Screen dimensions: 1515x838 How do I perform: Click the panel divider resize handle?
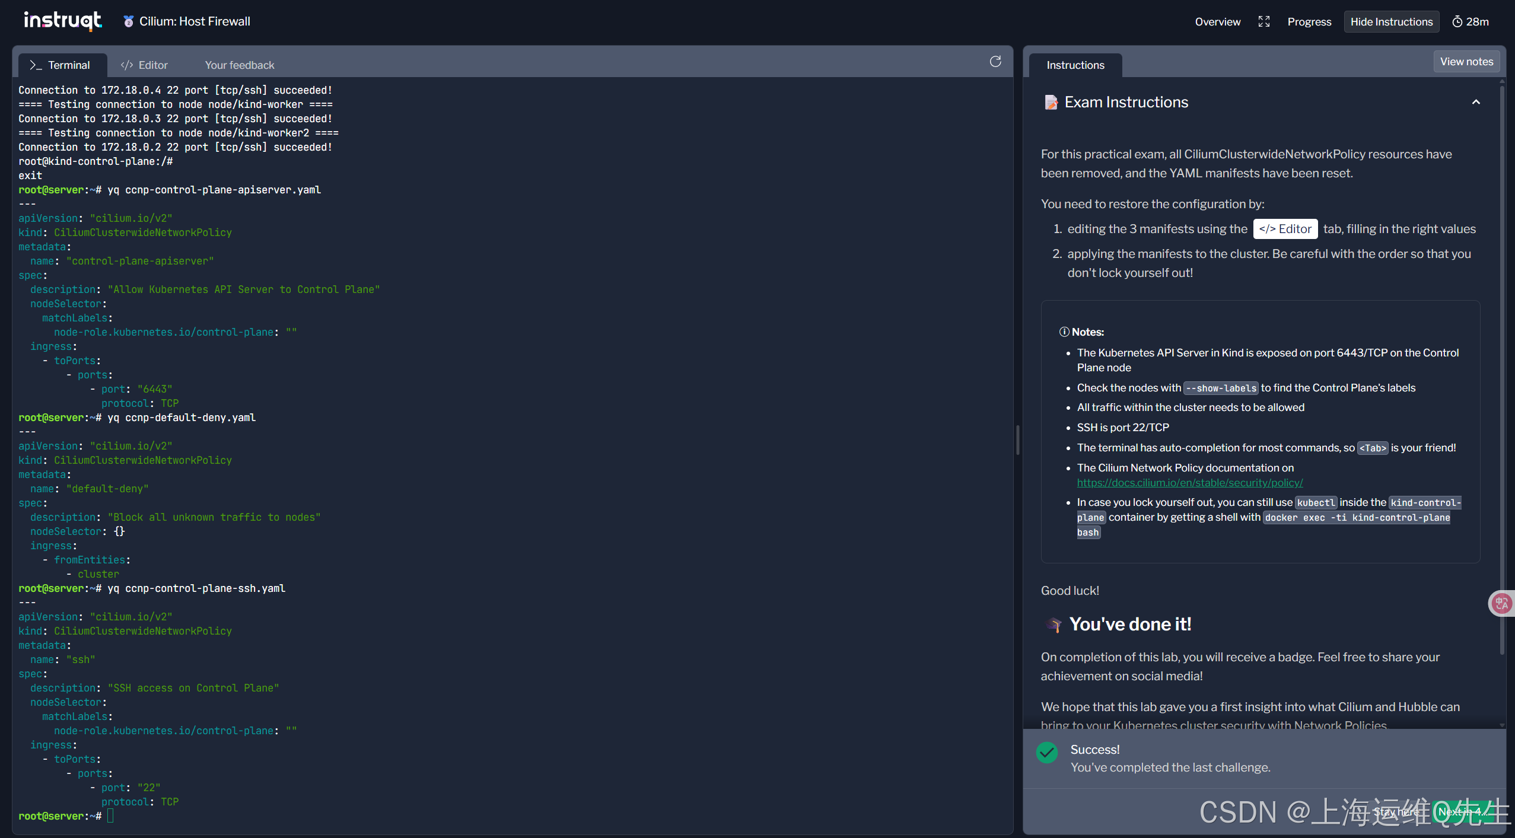[x=1018, y=440]
